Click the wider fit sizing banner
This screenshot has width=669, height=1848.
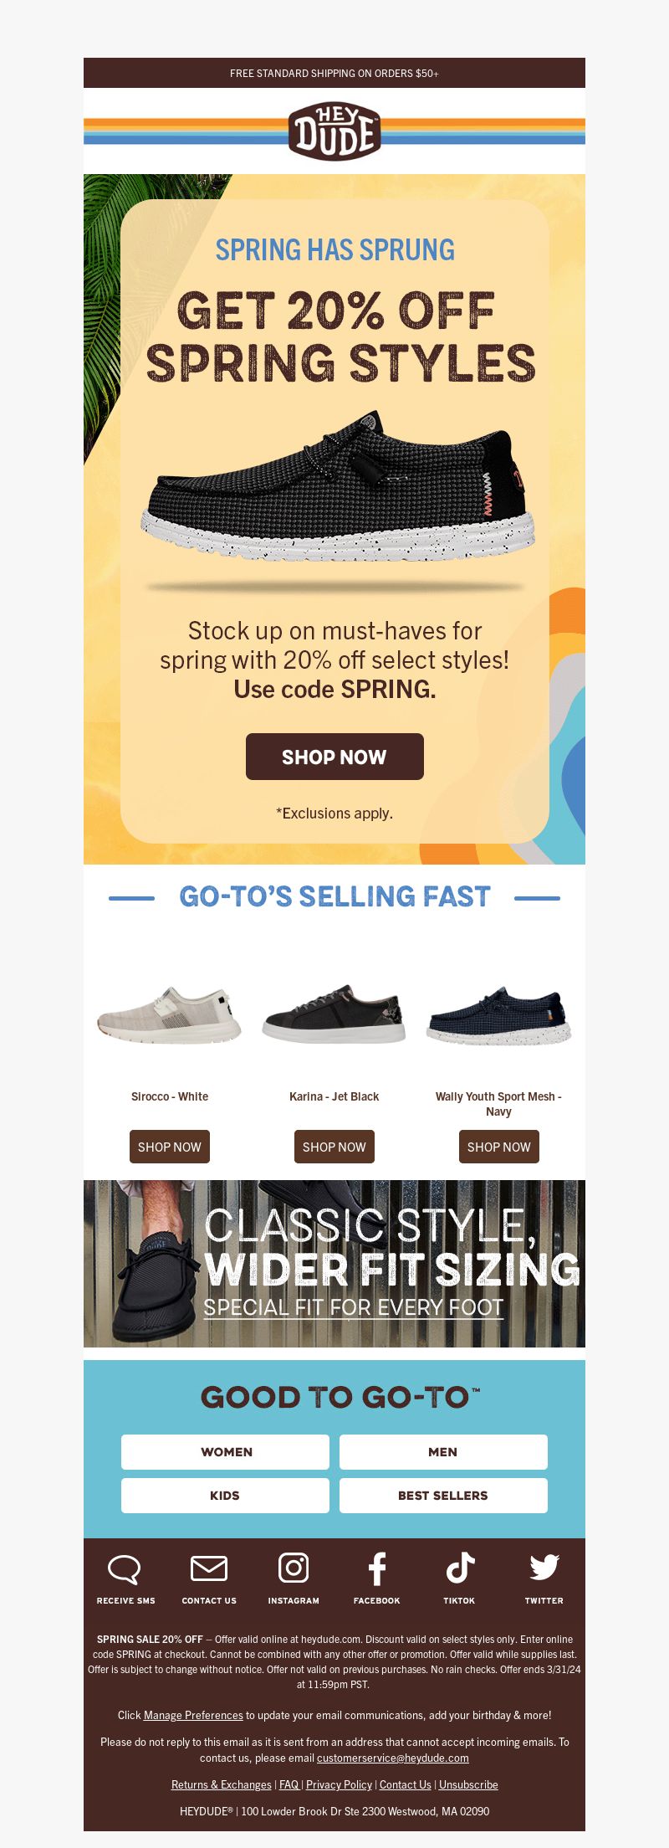pos(334,1264)
